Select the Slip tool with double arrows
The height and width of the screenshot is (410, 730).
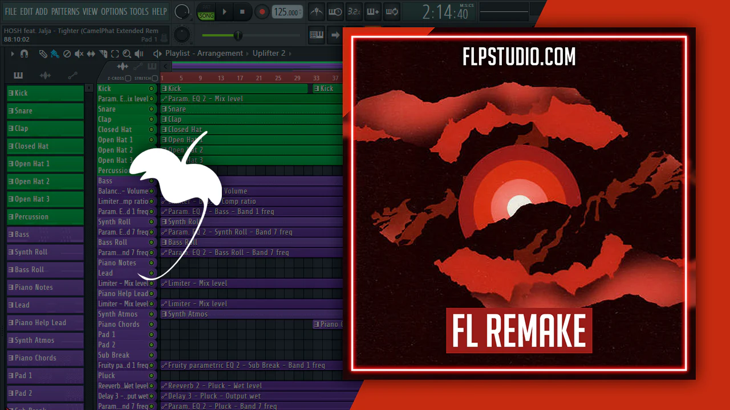91,54
